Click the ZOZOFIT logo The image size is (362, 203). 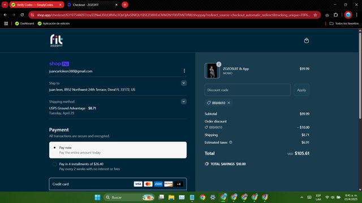(57, 41)
